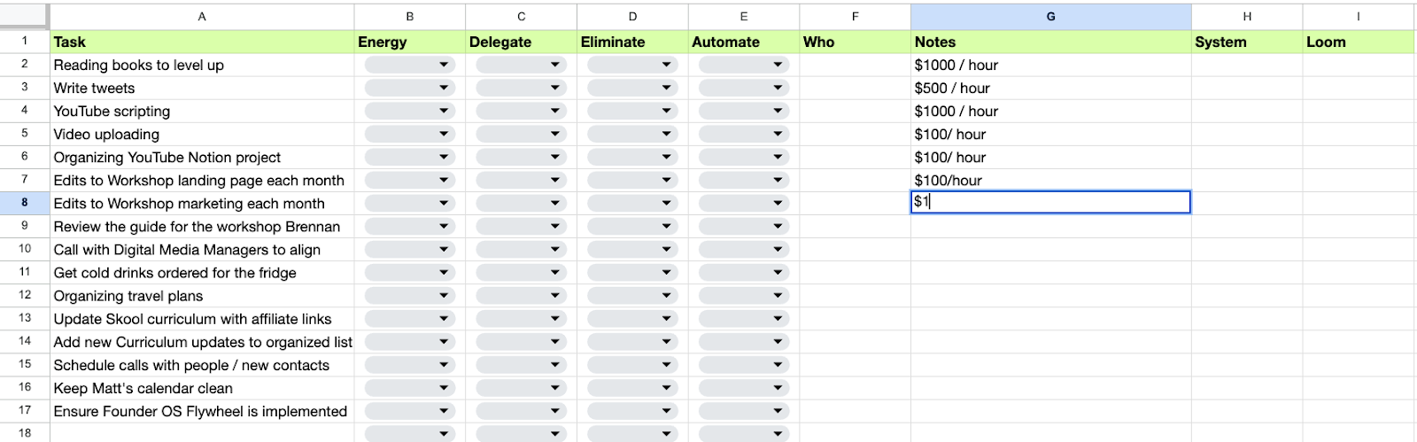The image size is (1417, 442).
Task: Open Automate dropdown for Reading books row
Action: click(x=744, y=65)
